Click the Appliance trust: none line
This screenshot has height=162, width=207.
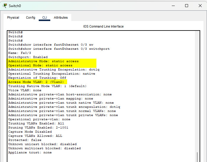point(30,153)
